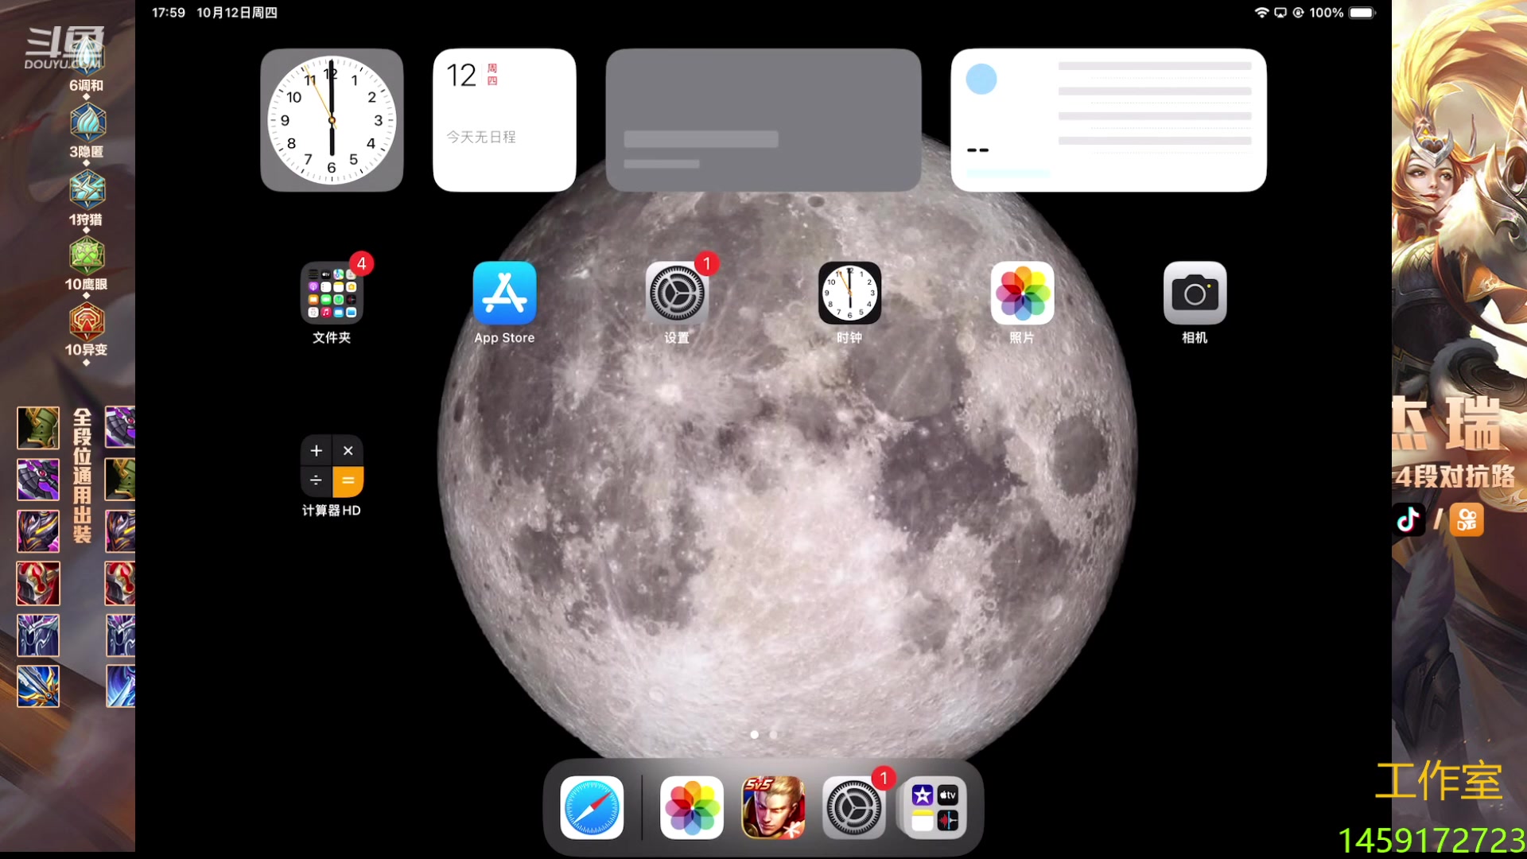Launch the App Store app
1527x859 pixels.
point(504,293)
